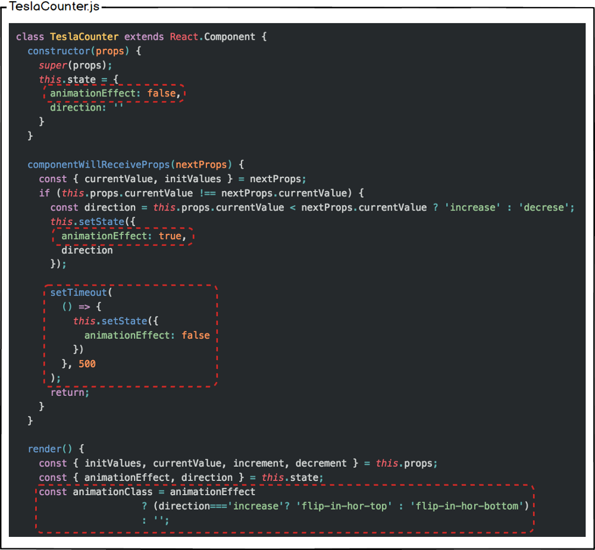Click animationEffect: false in constructor state
Image resolution: width=595 pixels, height=550 pixels.
pyautogui.click(x=113, y=93)
